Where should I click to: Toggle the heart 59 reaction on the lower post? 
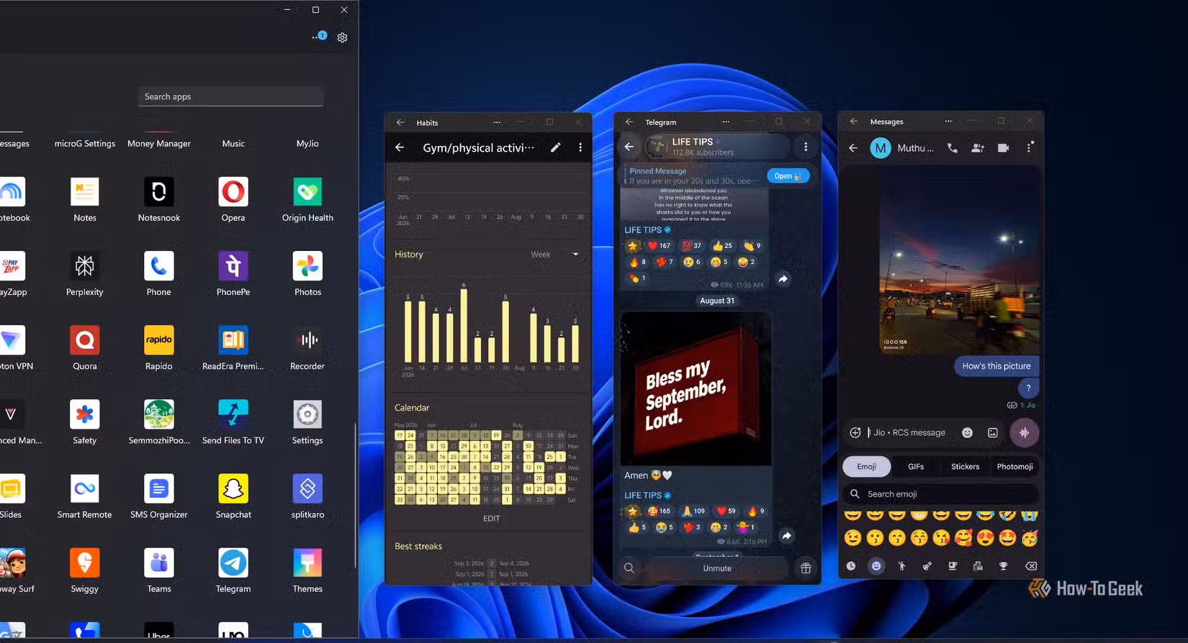[x=726, y=511]
